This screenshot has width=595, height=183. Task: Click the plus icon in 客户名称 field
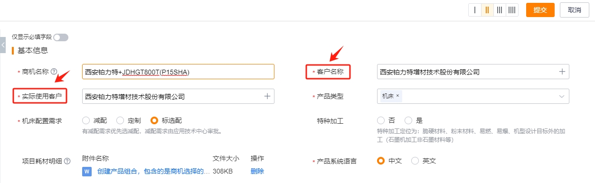tap(562, 72)
